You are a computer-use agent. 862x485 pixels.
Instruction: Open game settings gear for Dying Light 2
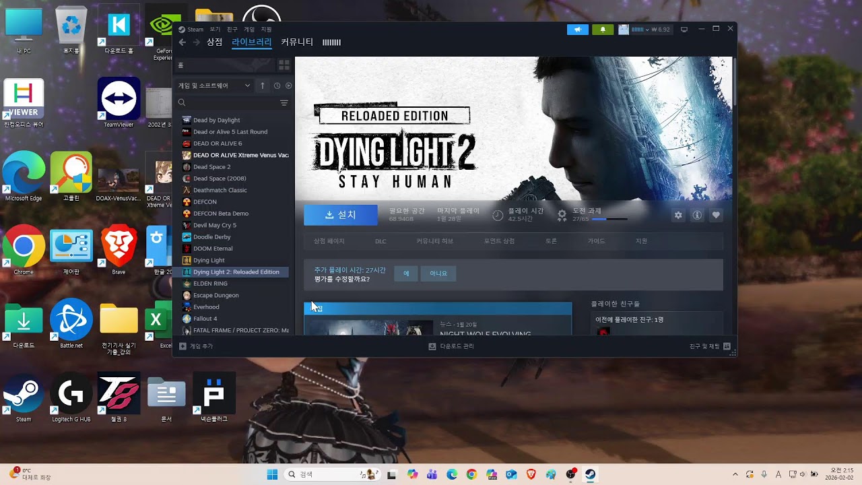678,215
